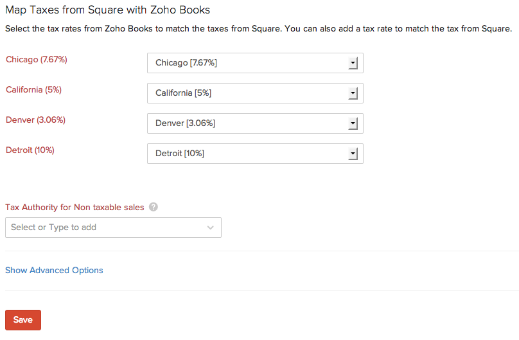Click the Chicago (7.67%) Square tax label
519x340 pixels.
[x=37, y=60]
